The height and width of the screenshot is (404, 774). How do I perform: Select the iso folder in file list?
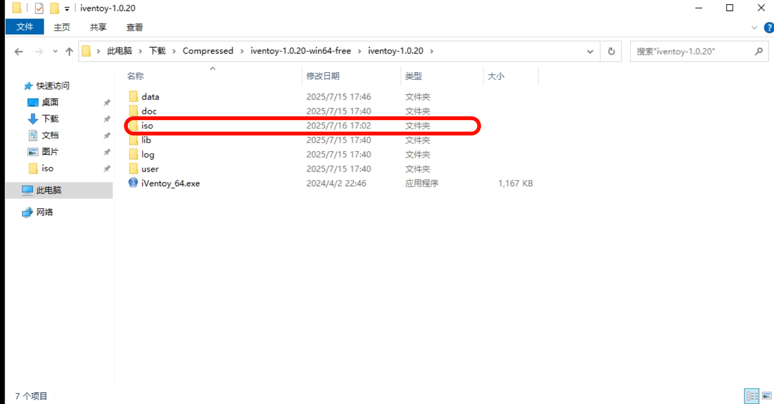(303, 125)
